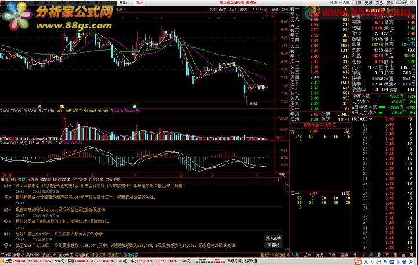
Task: Select the 资金分析 bottom tab
Action: 49,255
